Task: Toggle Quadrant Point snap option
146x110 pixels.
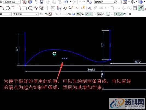Action: click(x=112, y=14)
